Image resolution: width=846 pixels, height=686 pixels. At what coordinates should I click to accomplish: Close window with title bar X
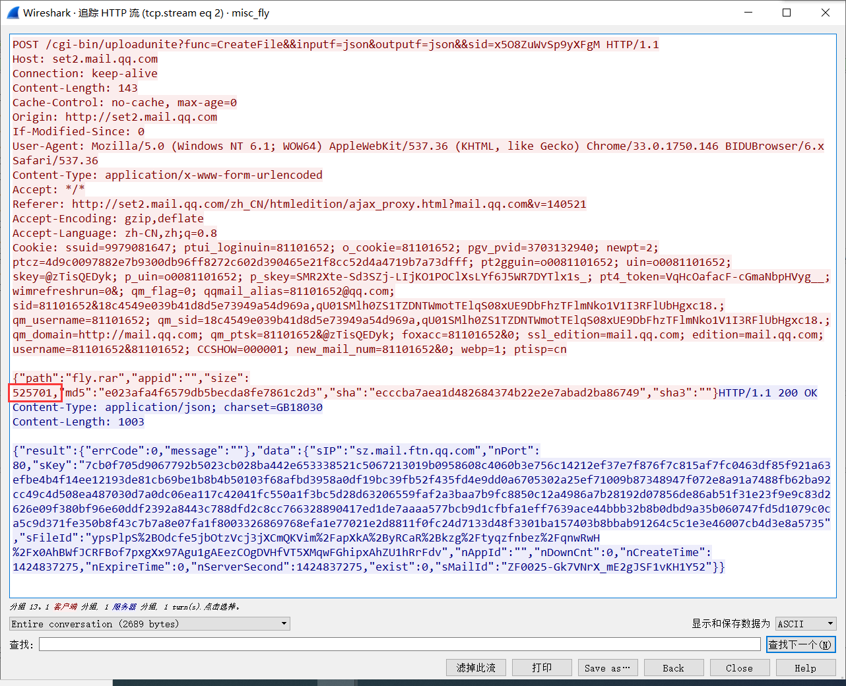tap(826, 13)
